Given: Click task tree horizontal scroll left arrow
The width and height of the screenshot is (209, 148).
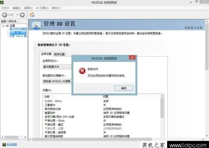Looking at the screenshot, I should 2,137.
